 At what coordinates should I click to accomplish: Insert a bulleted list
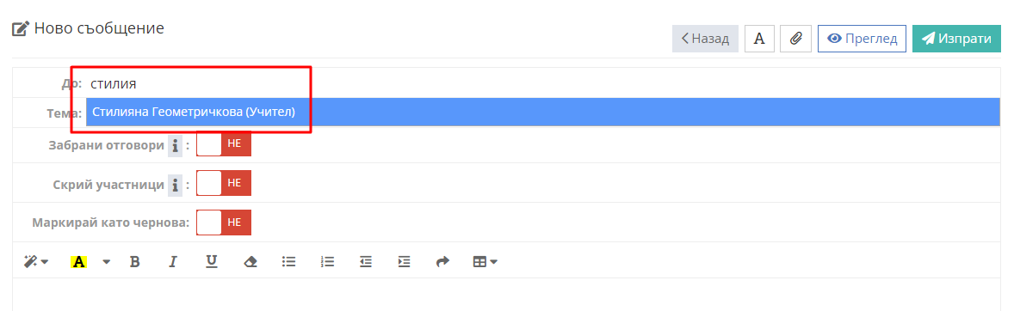(288, 261)
